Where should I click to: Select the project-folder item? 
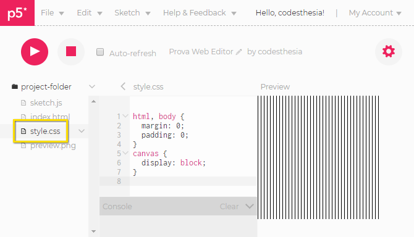(46, 87)
